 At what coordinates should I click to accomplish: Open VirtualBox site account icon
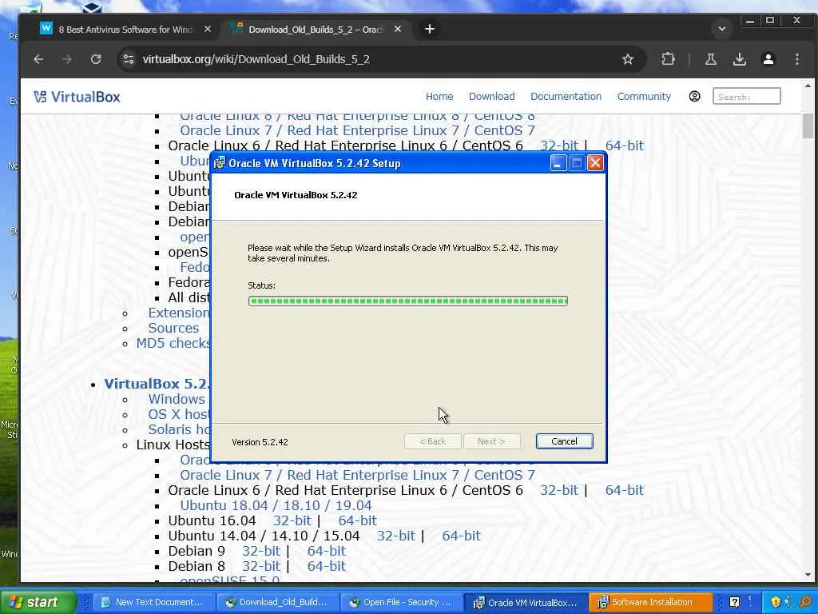[694, 97]
